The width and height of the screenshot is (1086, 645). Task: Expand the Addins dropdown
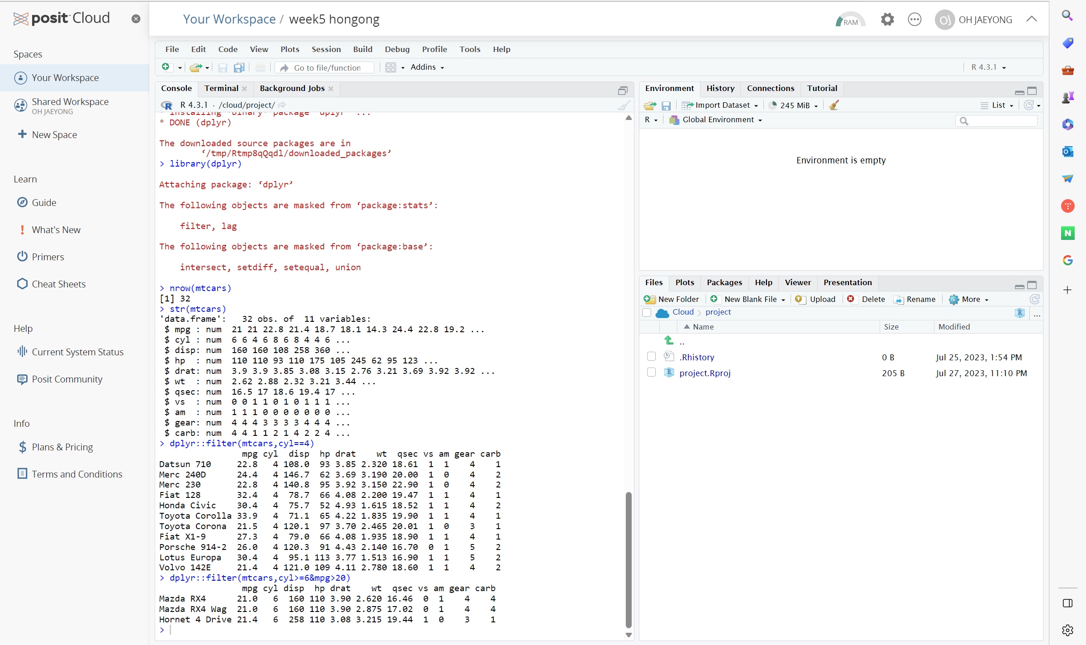427,67
